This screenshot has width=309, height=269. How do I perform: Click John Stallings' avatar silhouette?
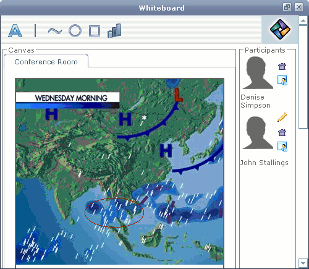coord(258,132)
